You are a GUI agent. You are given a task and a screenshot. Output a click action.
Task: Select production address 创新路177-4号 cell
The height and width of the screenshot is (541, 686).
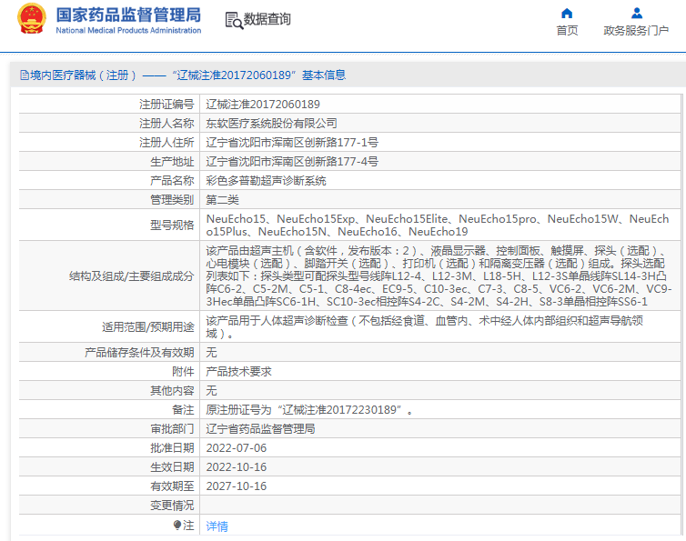click(440, 161)
